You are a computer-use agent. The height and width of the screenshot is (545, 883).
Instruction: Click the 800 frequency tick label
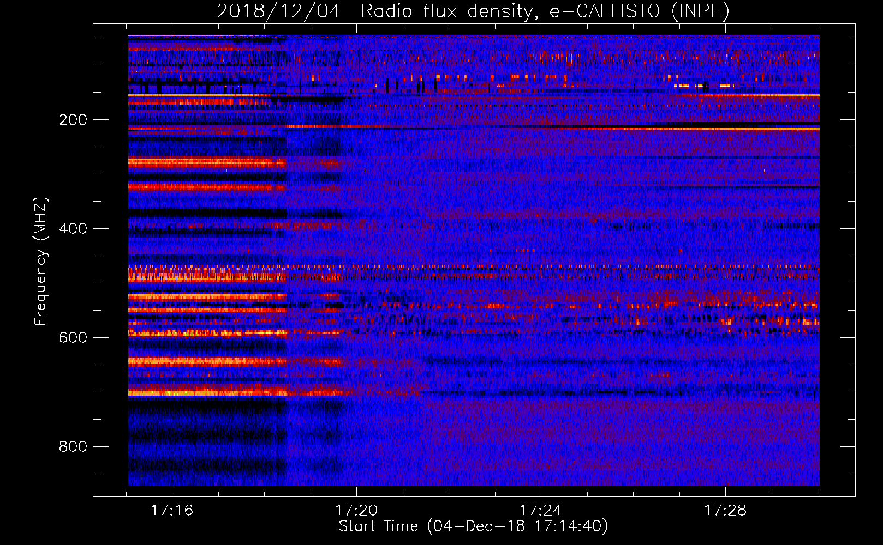click(x=73, y=447)
